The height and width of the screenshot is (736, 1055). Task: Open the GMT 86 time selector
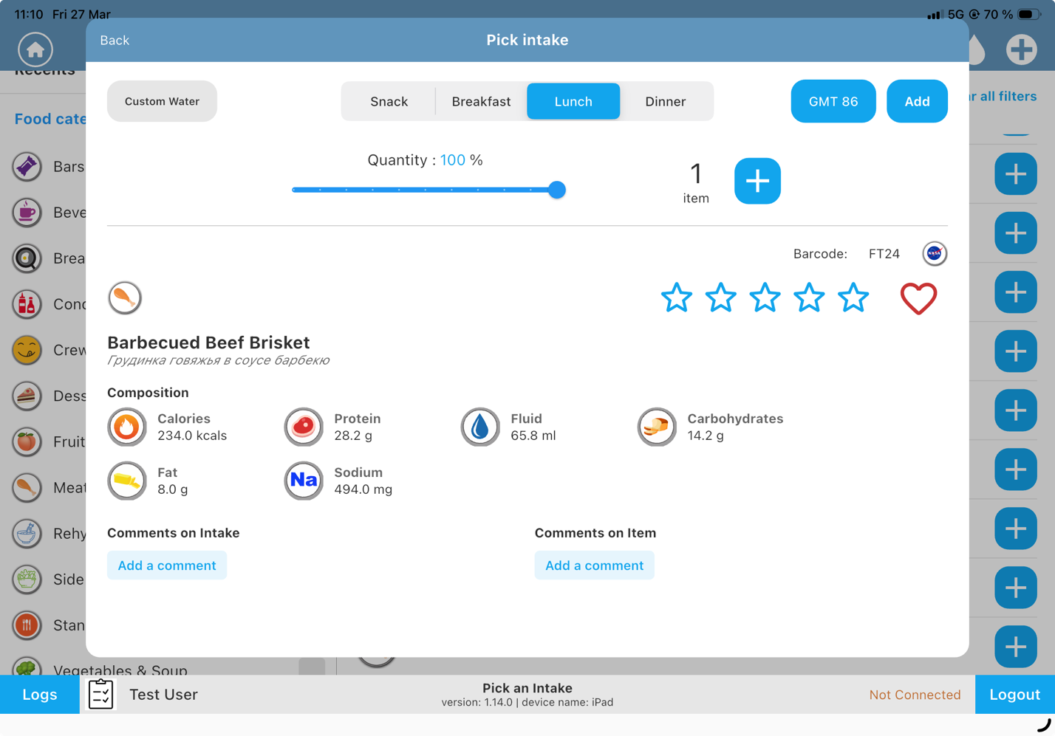click(x=833, y=102)
